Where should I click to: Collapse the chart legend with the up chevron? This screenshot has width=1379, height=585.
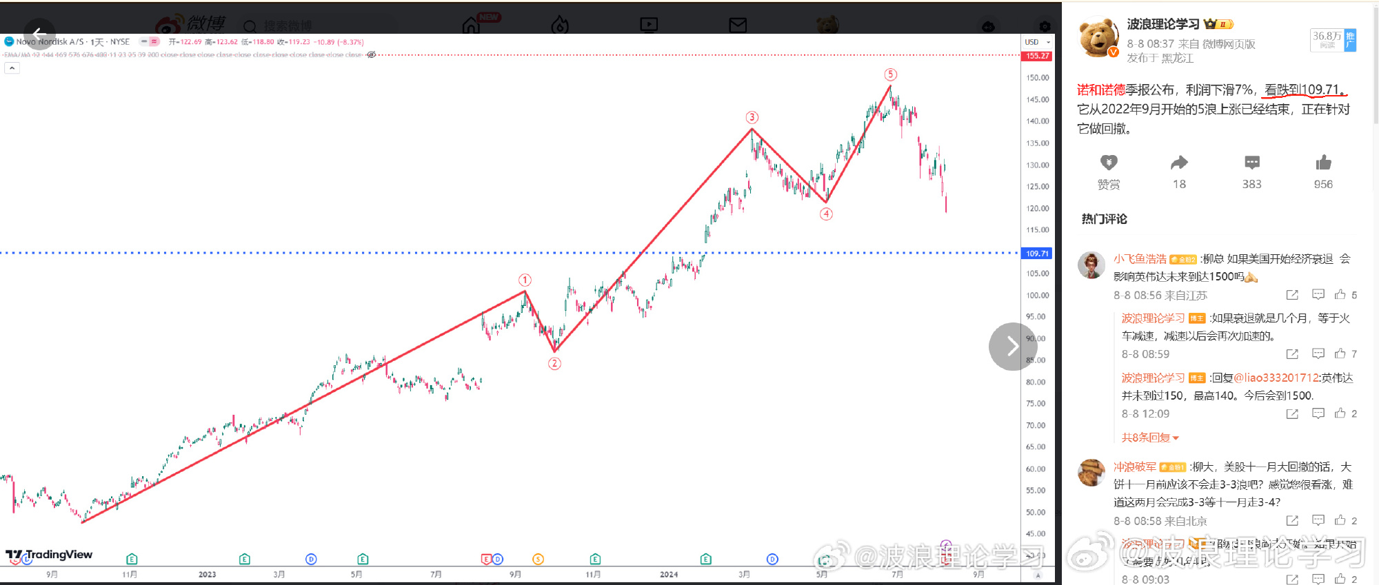point(12,68)
